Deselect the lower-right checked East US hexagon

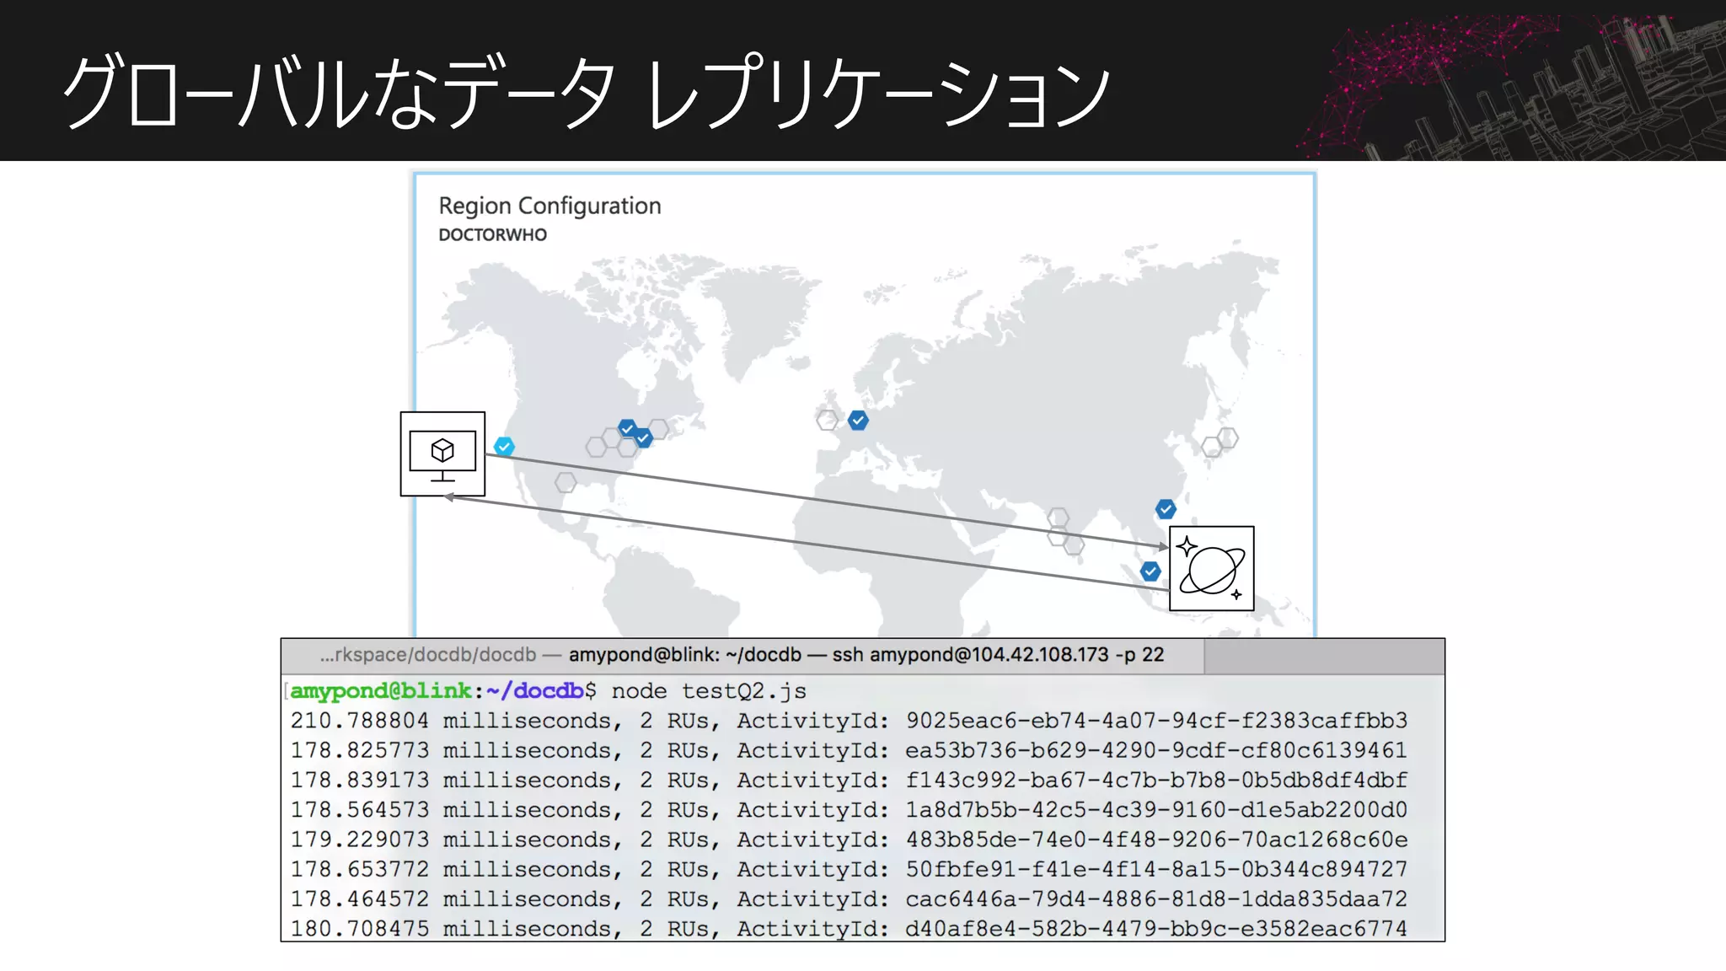click(x=643, y=438)
